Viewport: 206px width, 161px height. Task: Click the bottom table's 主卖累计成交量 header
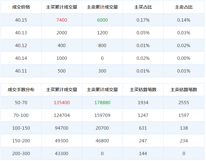102,90
